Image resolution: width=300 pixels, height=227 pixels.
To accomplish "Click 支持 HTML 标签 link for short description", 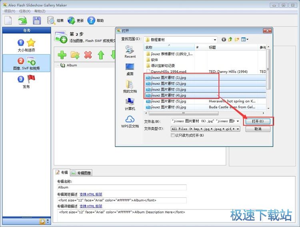I will [91, 194].
